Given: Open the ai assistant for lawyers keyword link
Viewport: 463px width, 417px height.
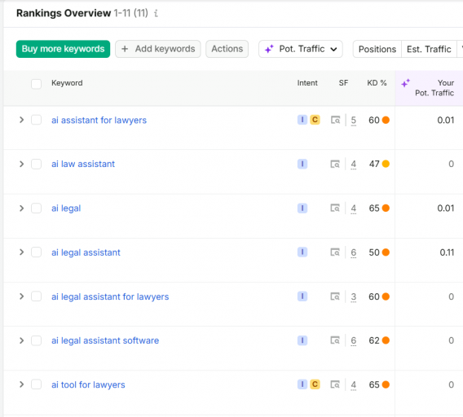Looking at the screenshot, I should coord(99,120).
